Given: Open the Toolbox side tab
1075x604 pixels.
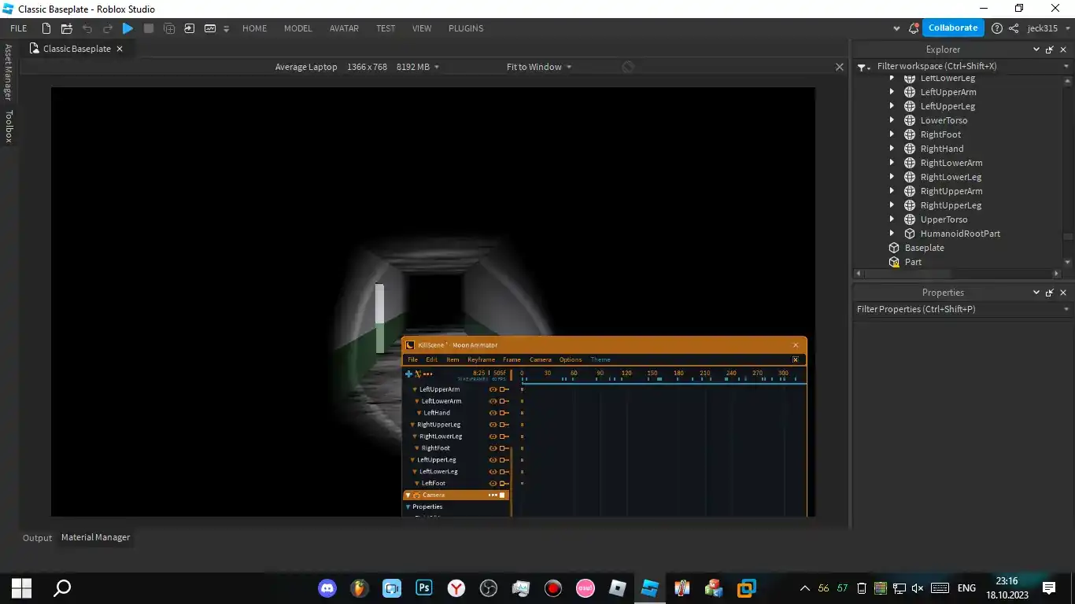Looking at the screenshot, I should click(9, 126).
